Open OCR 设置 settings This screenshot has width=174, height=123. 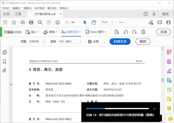click(x=93, y=42)
